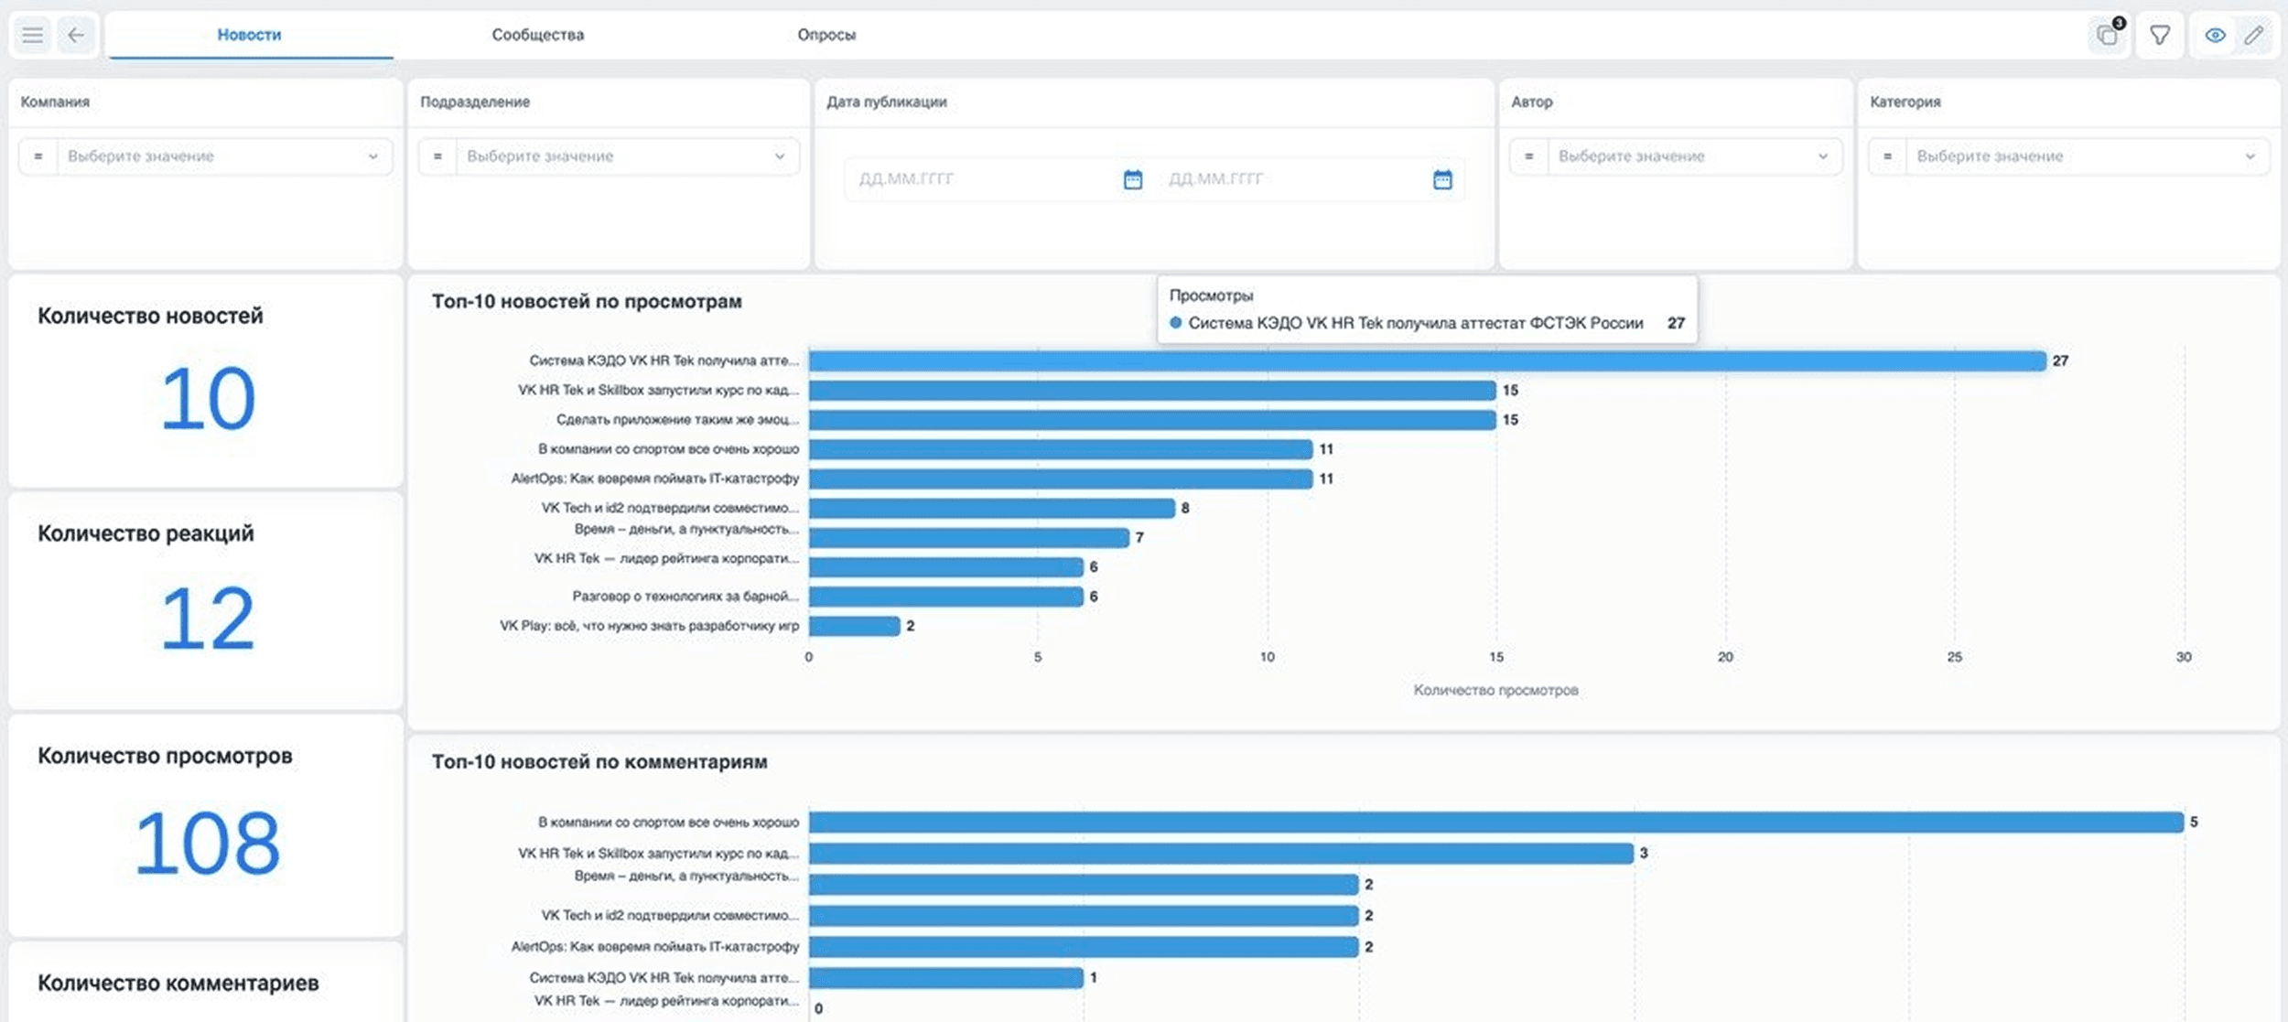Click views bar for VK Play: всё, что нужно

pos(855,626)
